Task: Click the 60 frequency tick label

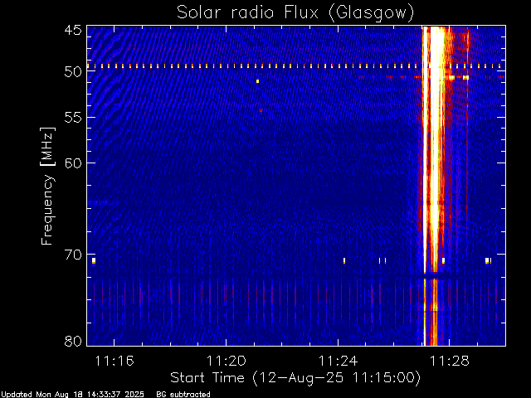Action: pos(73,163)
